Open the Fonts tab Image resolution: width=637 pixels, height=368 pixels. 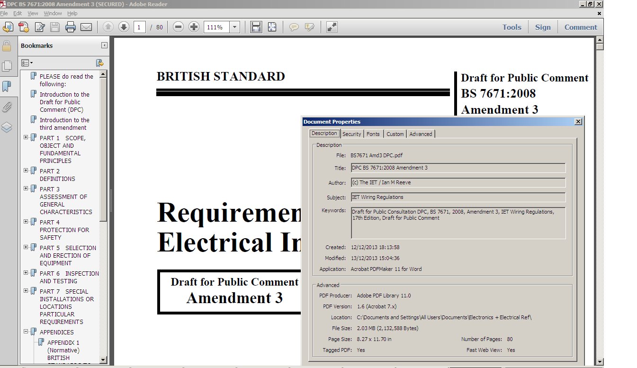click(373, 134)
